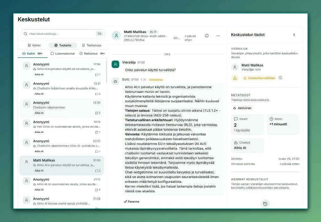Click the green Vierailija avatar icon

[x=115, y=64]
